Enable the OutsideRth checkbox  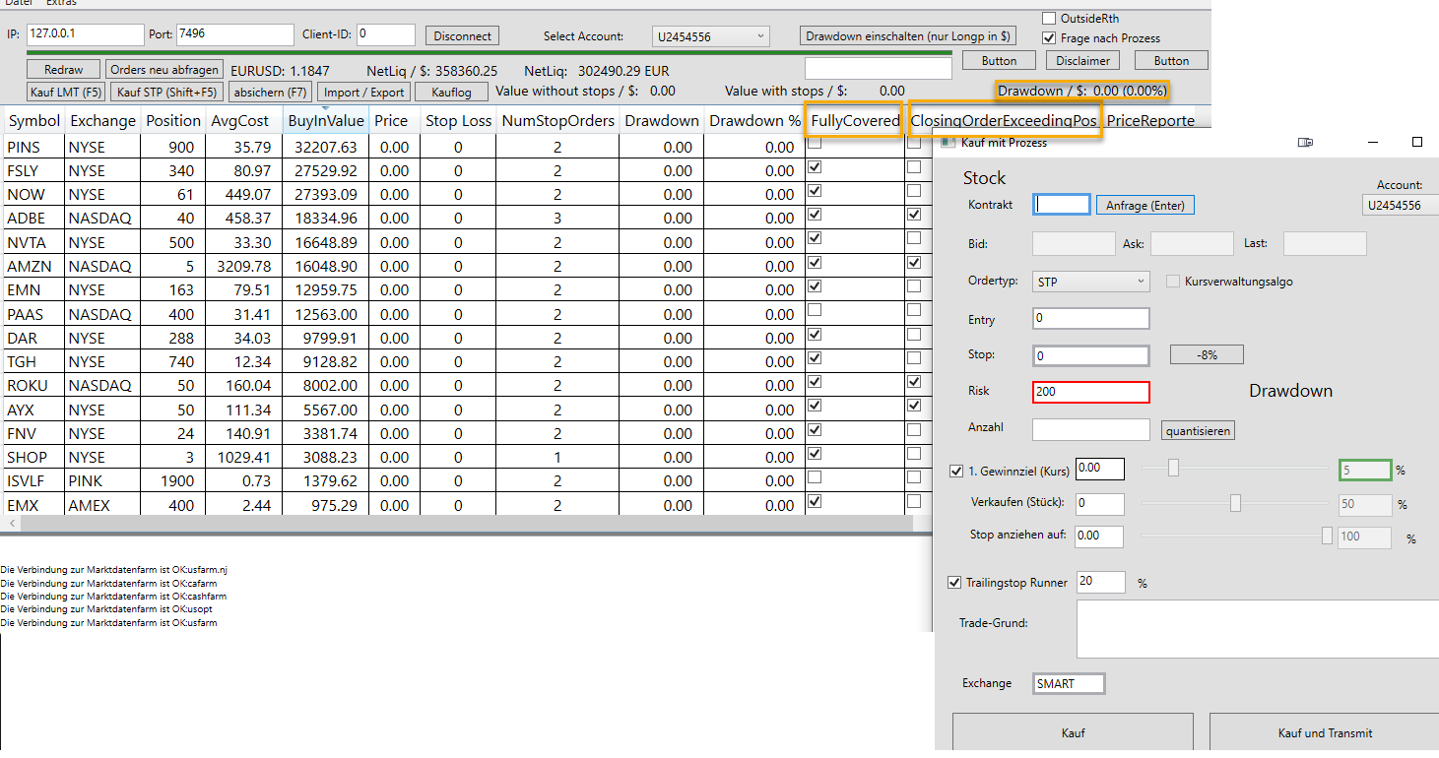(1049, 19)
